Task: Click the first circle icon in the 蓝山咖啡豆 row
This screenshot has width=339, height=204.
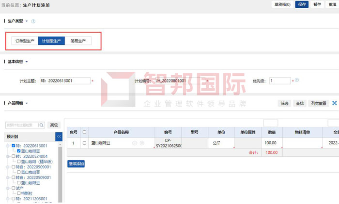Action: click(x=135, y=143)
